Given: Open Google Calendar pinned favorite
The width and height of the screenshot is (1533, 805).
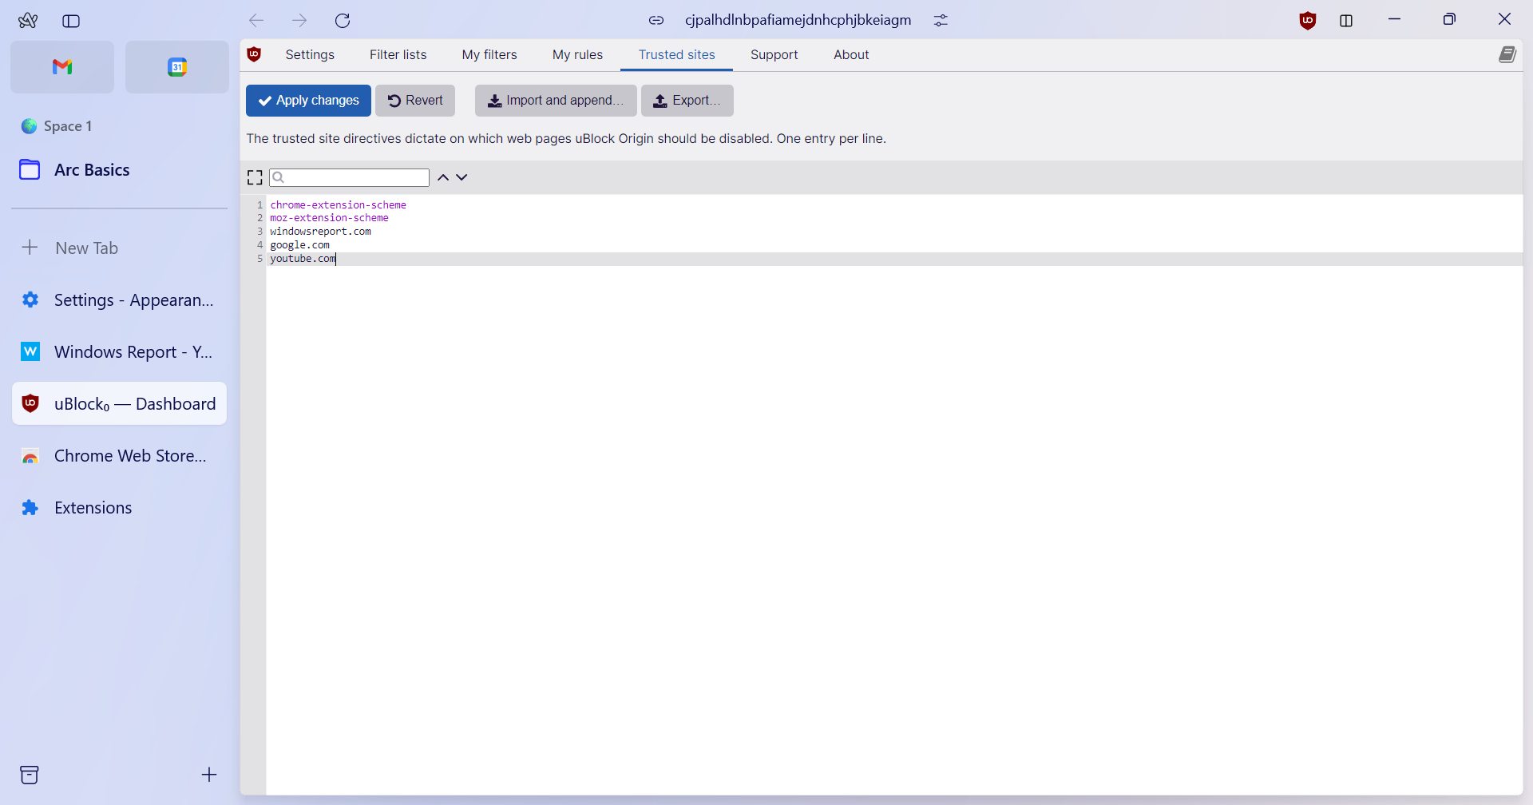Looking at the screenshot, I should pos(177,67).
